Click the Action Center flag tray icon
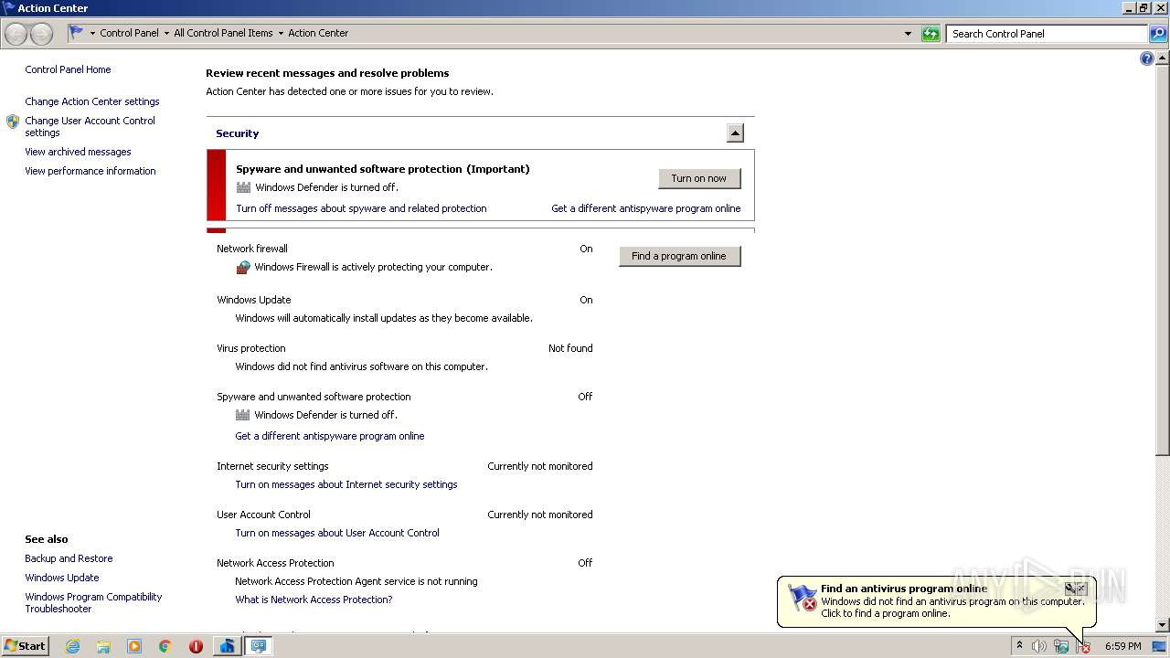 [1083, 646]
